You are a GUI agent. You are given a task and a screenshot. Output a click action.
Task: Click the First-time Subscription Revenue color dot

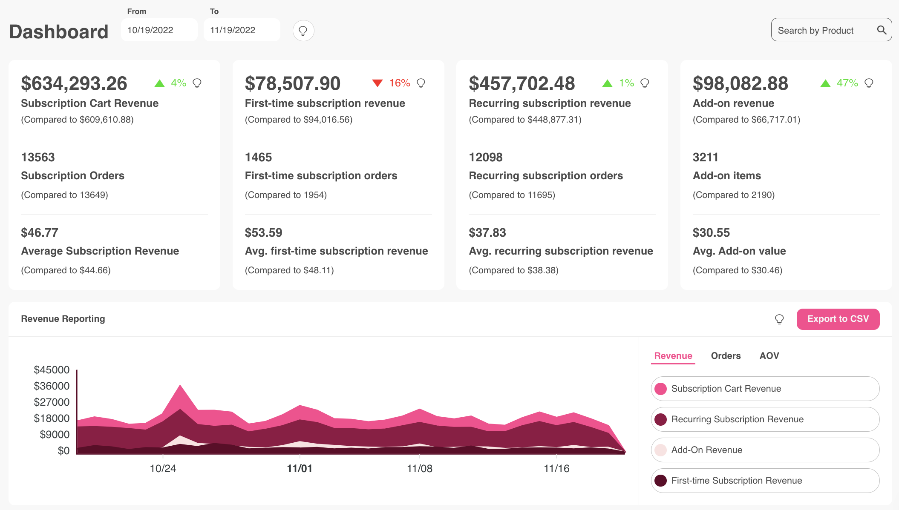coord(660,480)
